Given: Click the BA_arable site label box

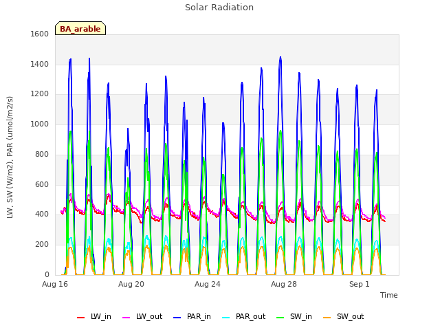Looking at the screenshot, I should [x=80, y=28].
